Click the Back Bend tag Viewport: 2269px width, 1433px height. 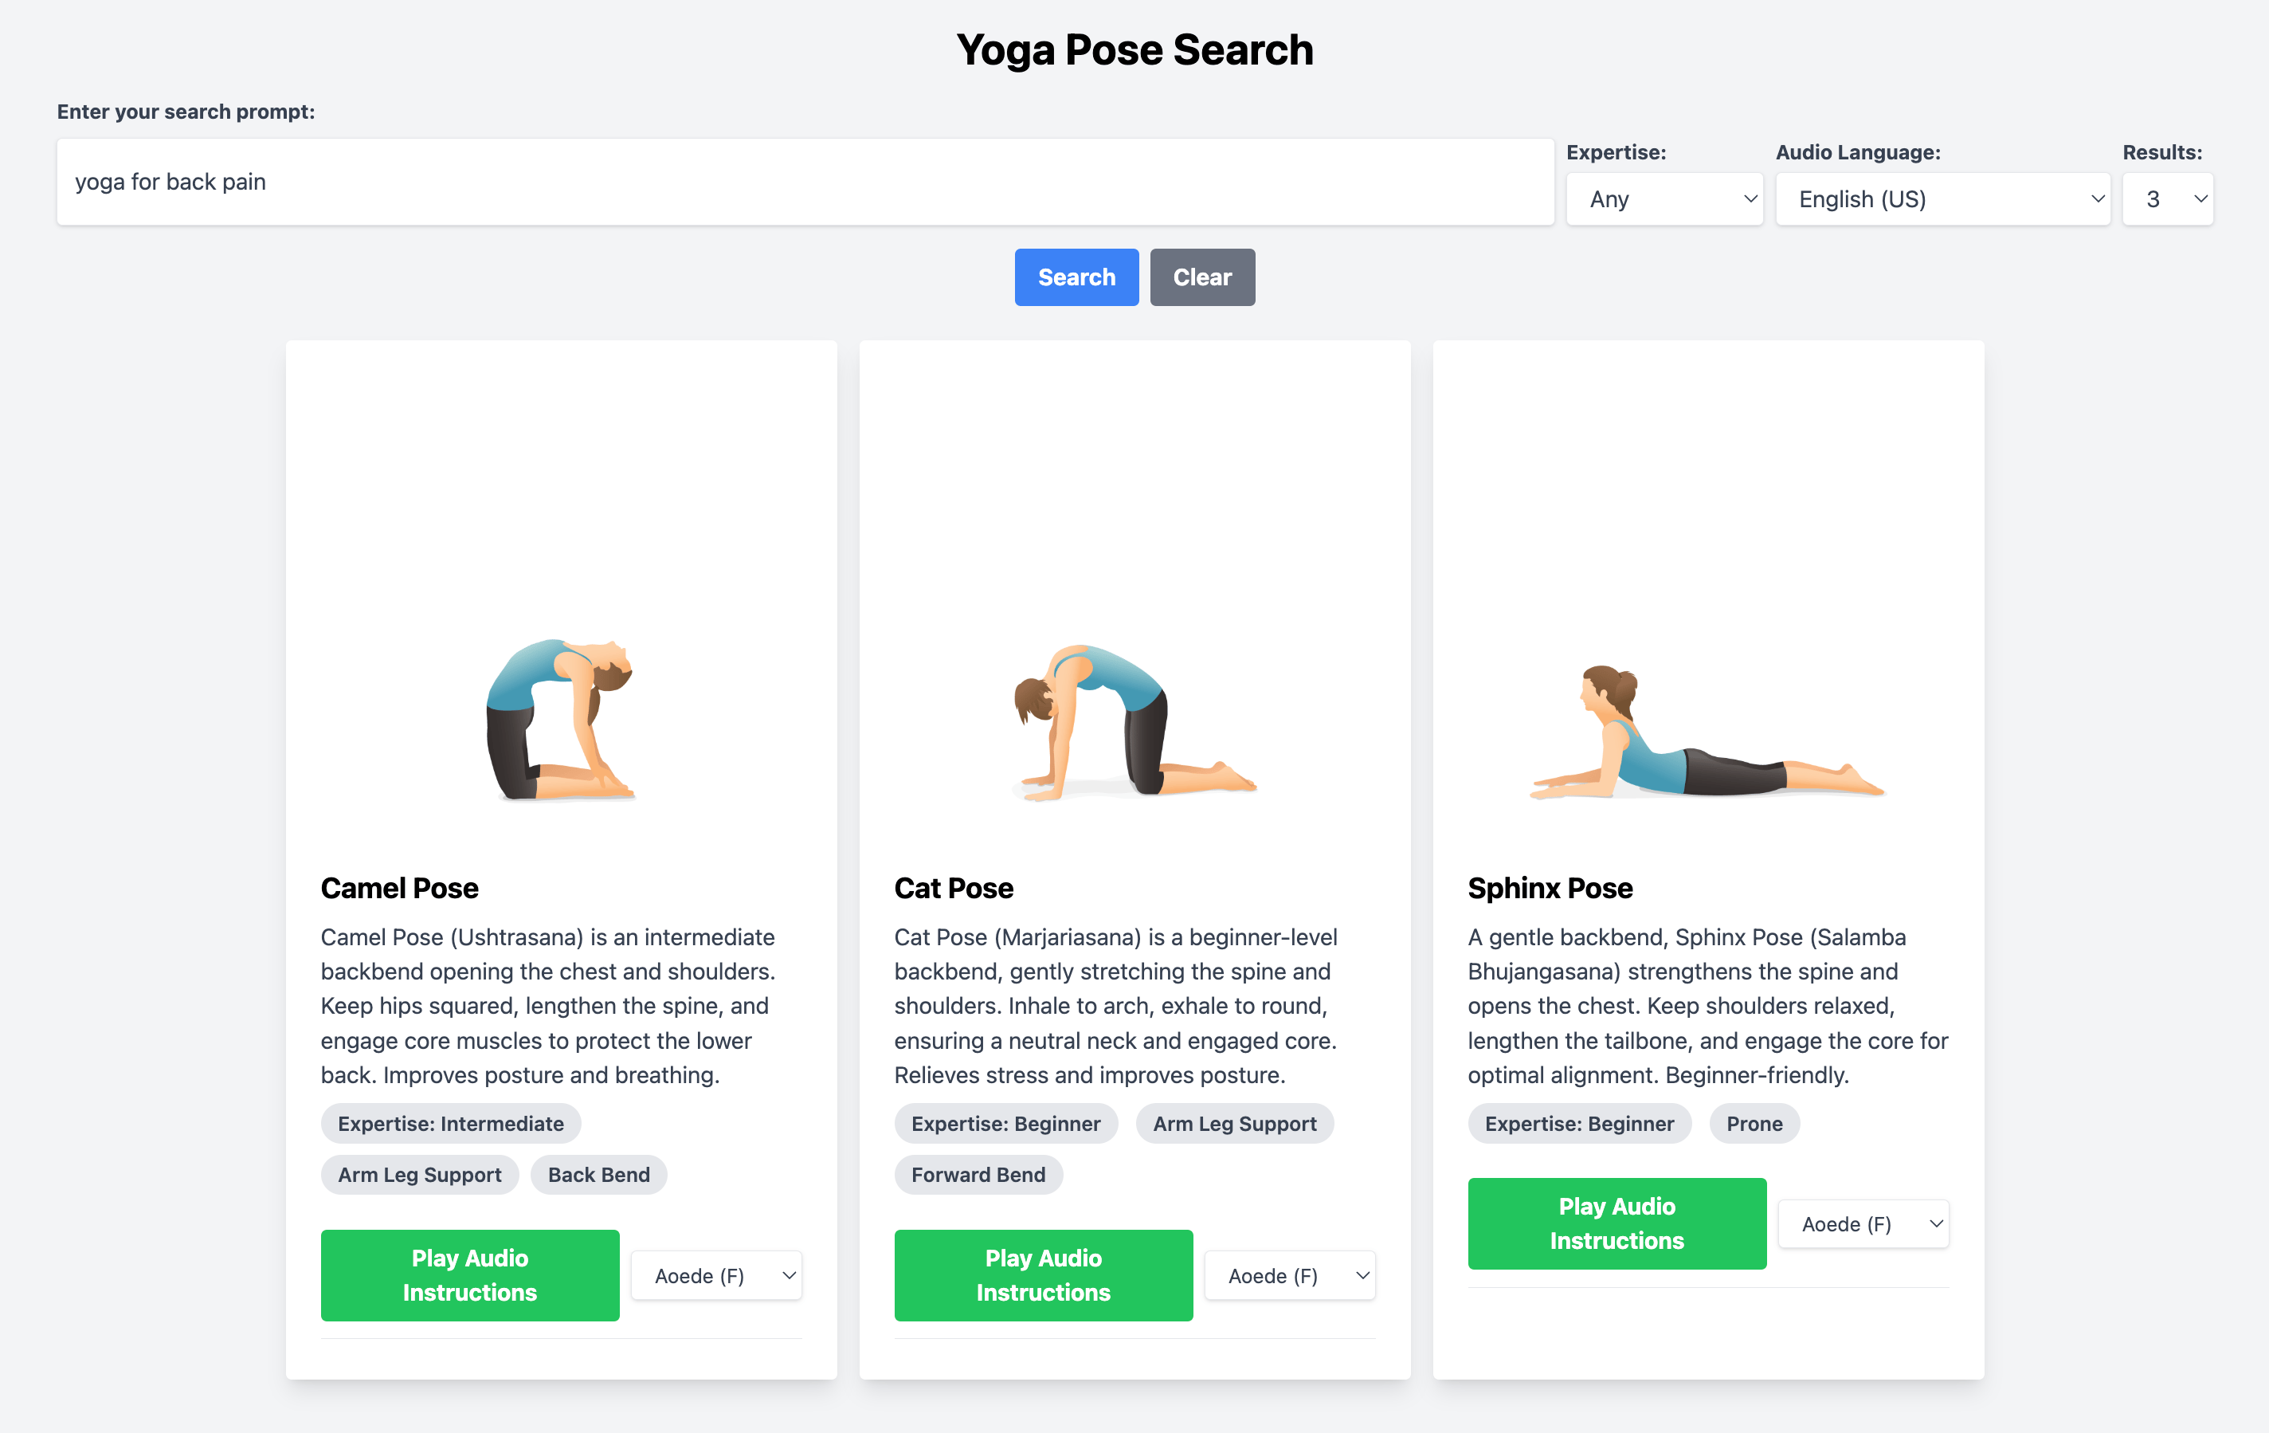coord(598,1175)
